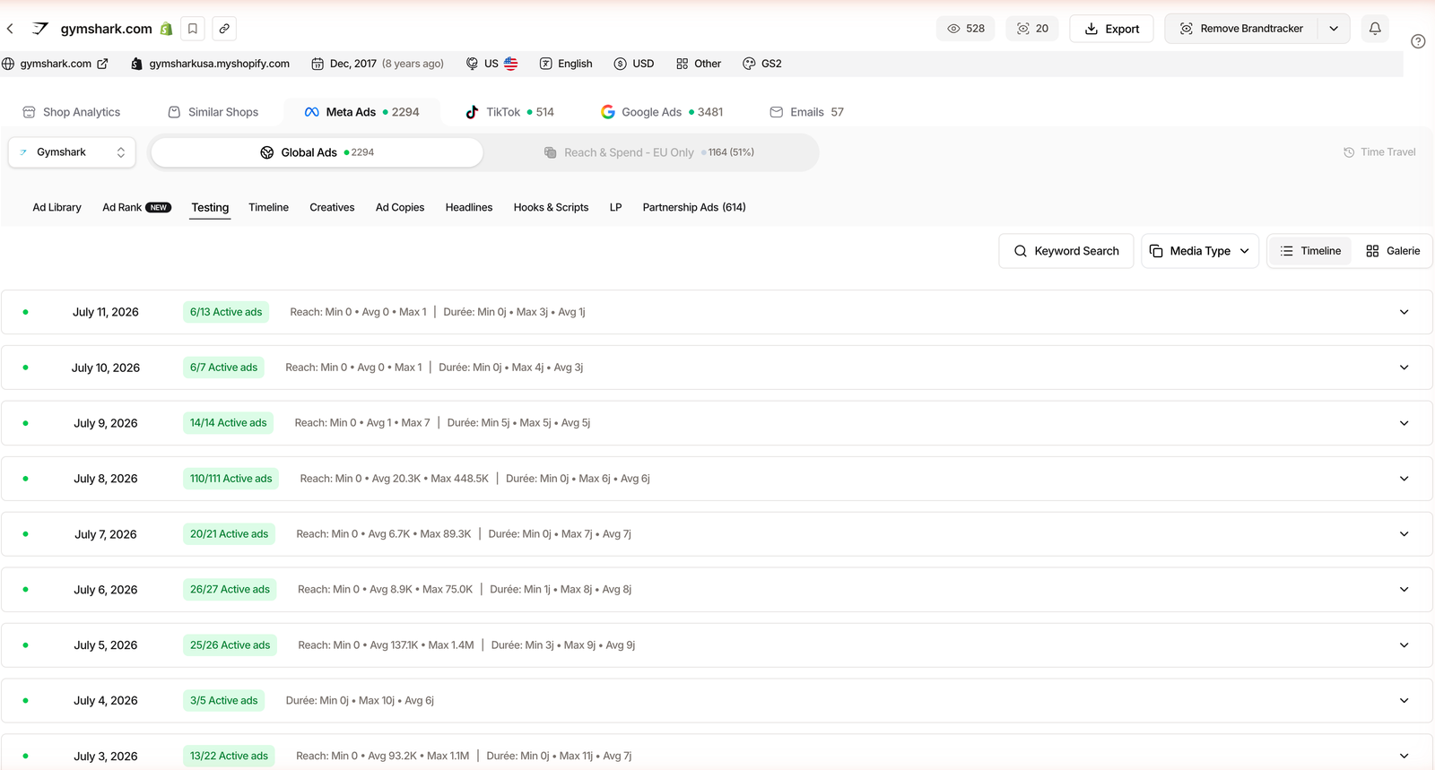Click the 14/14 Active ads badge
The width and height of the screenshot is (1435, 770).
(x=228, y=423)
